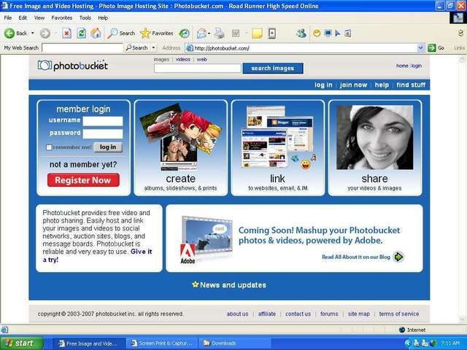
Task: Select the web search type link
Action: [x=201, y=59]
